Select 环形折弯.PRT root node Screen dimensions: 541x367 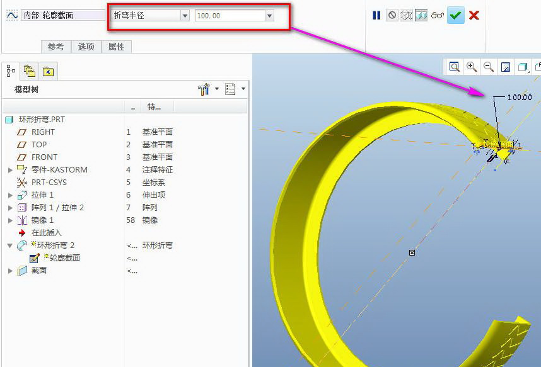(x=42, y=119)
